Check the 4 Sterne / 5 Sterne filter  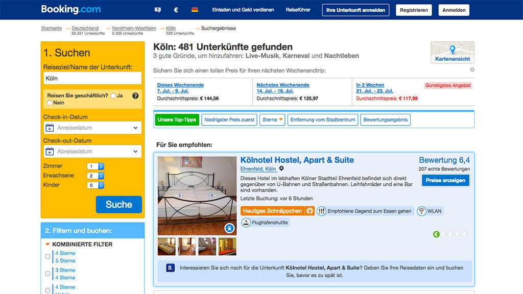pyautogui.click(x=48, y=257)
